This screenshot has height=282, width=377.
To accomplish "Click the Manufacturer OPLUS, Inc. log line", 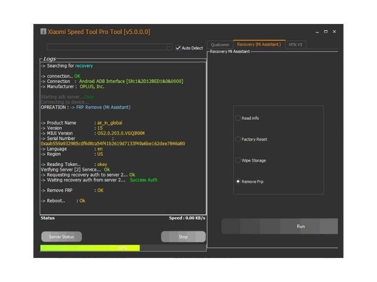I will [x=73, y=86].
